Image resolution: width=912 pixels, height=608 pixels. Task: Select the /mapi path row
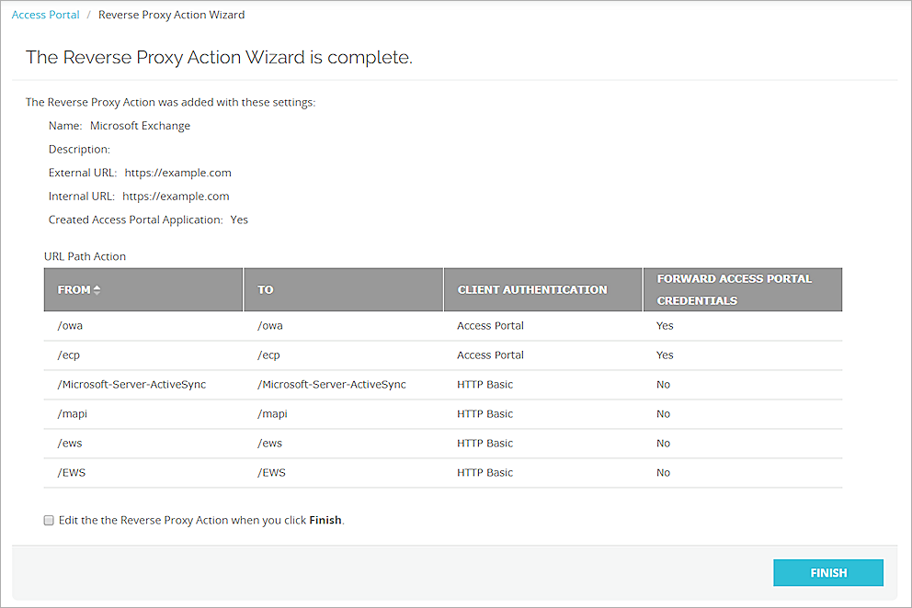[73, 414]
